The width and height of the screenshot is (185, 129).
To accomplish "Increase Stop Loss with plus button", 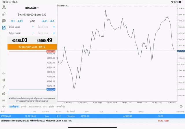I will pyautogui.click(x=54, y=27).
